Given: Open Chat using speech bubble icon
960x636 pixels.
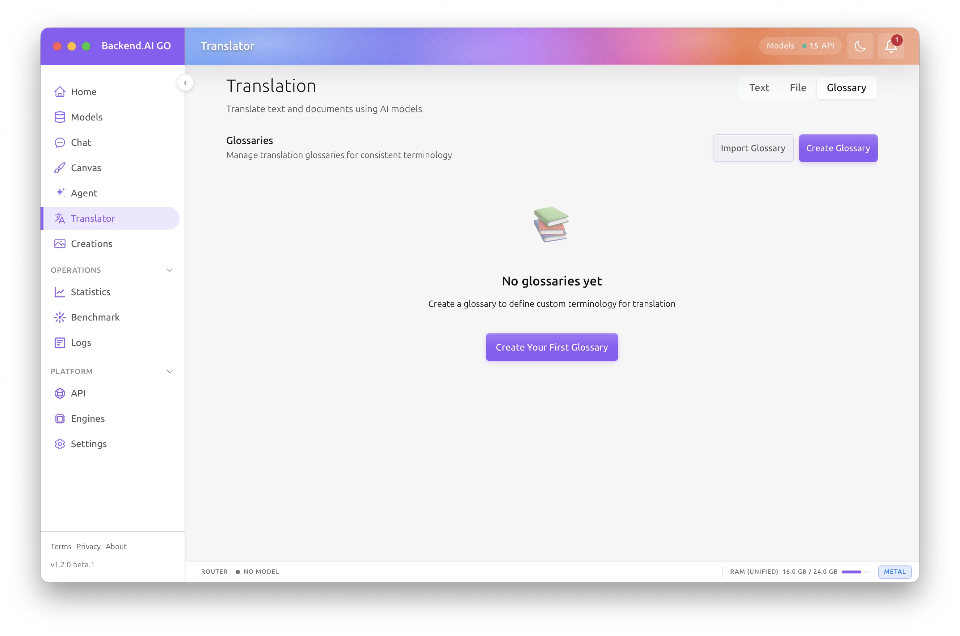Looking at the screenshot, I should click(x=60, y=143).
